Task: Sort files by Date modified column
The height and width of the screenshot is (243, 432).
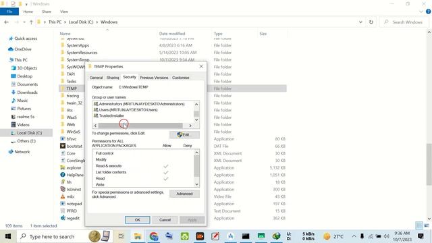Action: click(172, 34)
